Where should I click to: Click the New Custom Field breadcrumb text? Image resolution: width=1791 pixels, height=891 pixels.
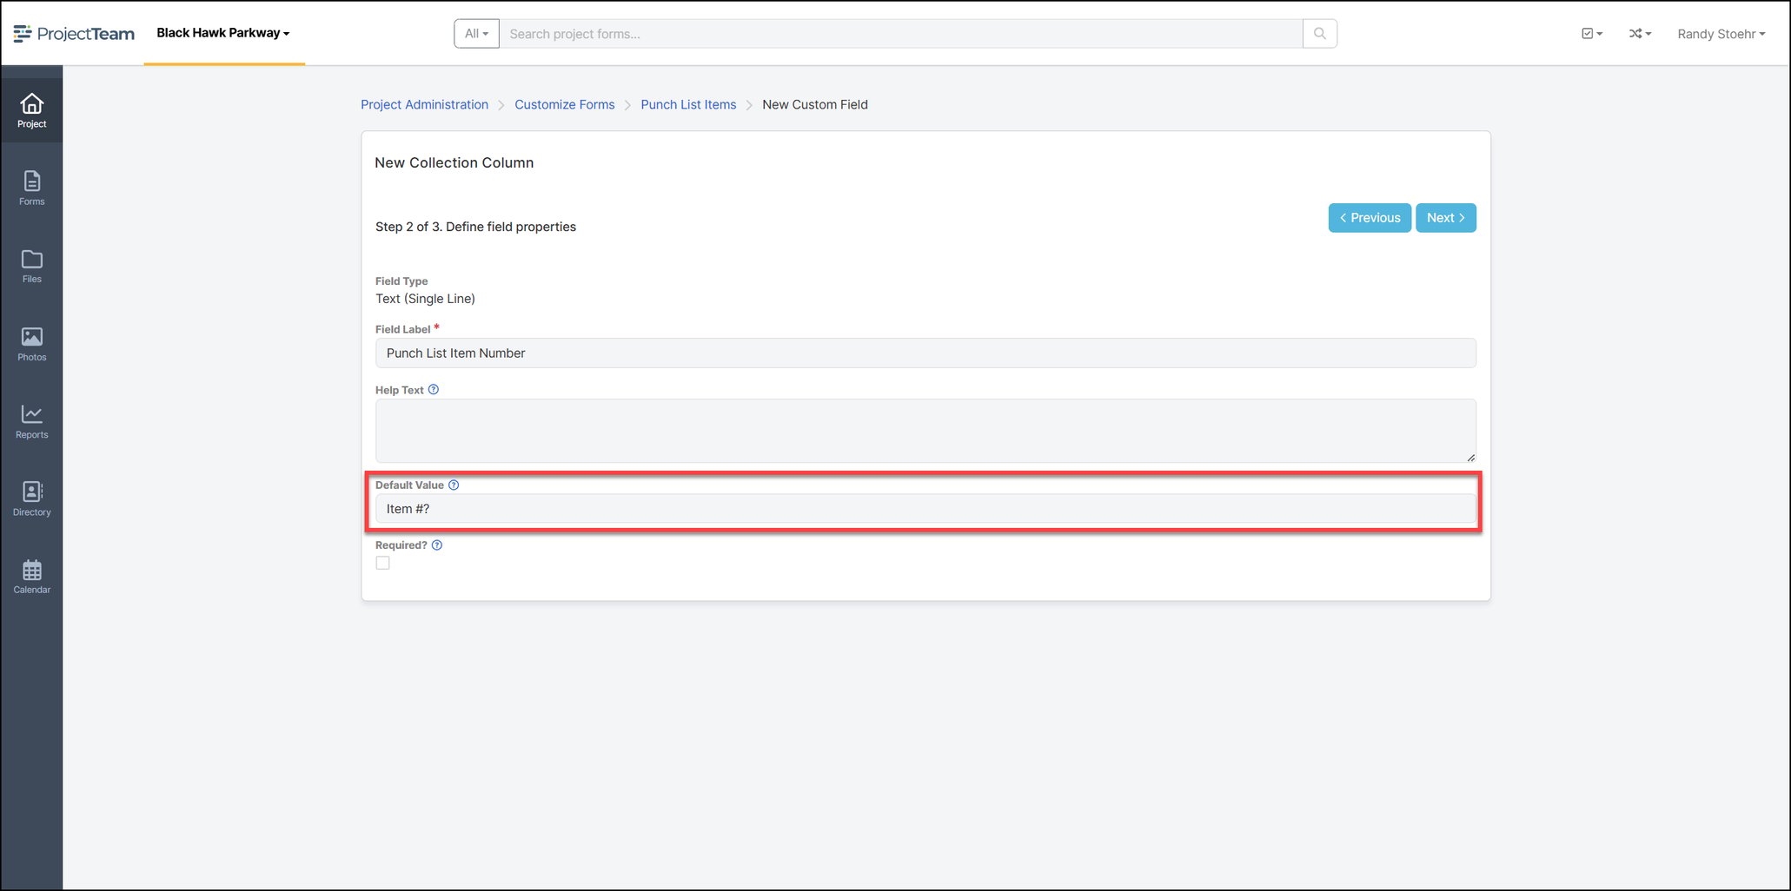point(815,104)
